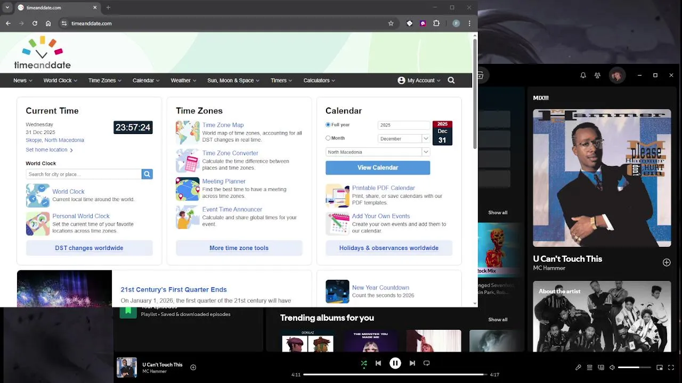This screenshot has width=682, height=383.
Task: Open the country dropdown showing North Macedonia
Action: pos(378,152)
